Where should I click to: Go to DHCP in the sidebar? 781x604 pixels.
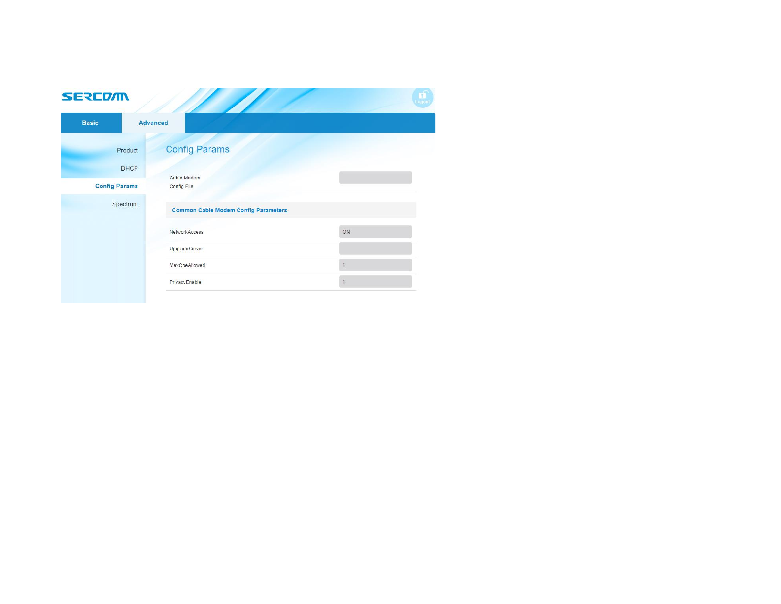click(129, 169)
